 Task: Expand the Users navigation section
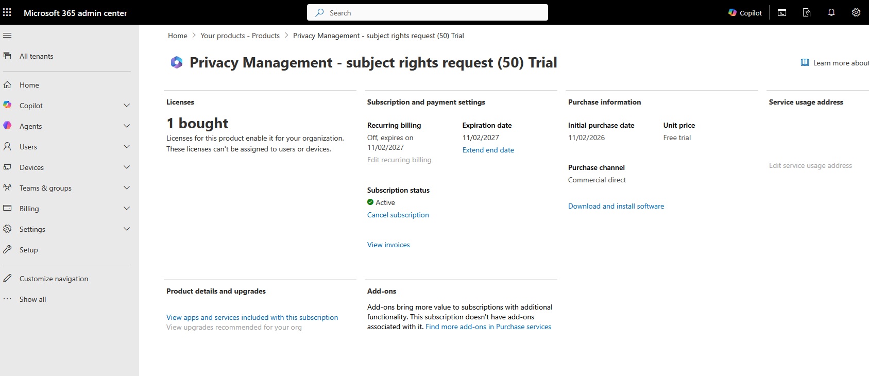click(x=127, y=146)
